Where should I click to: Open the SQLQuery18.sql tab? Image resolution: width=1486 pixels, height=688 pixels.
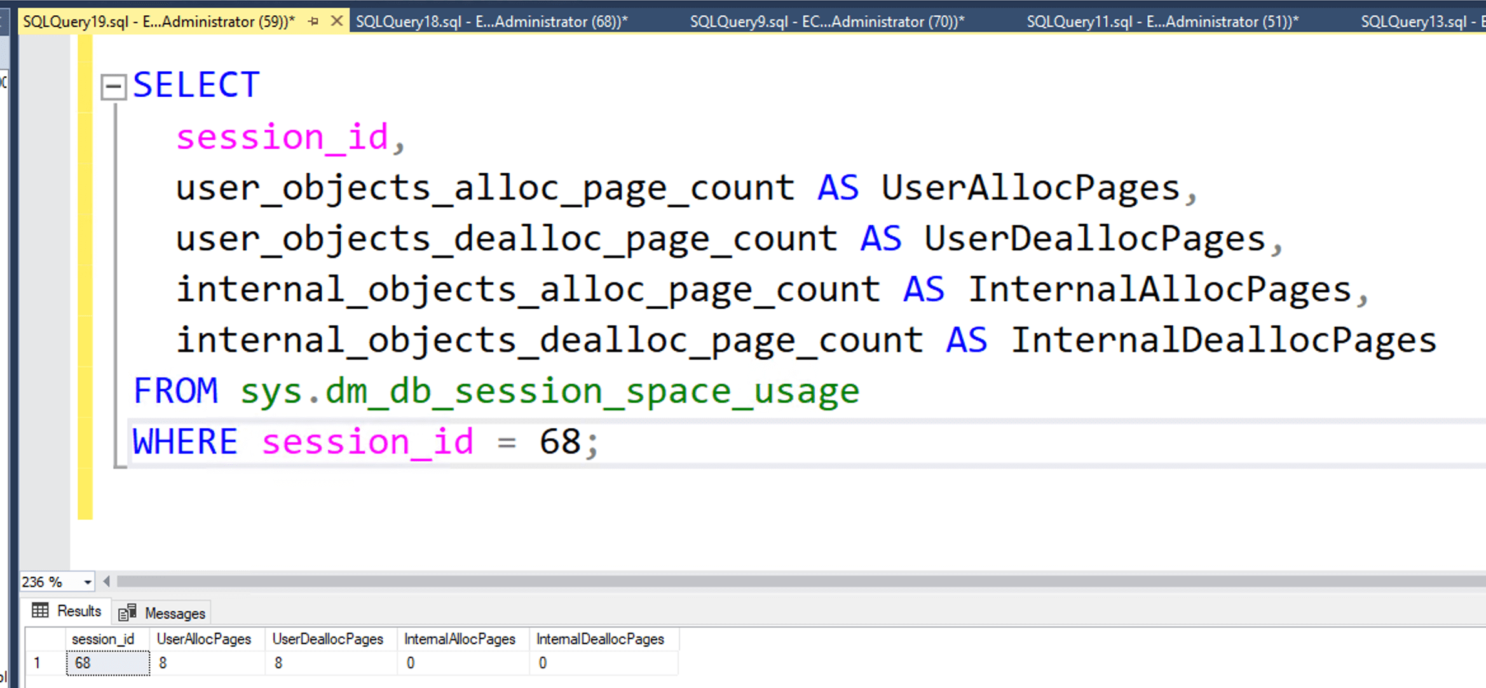coord(491,22)
